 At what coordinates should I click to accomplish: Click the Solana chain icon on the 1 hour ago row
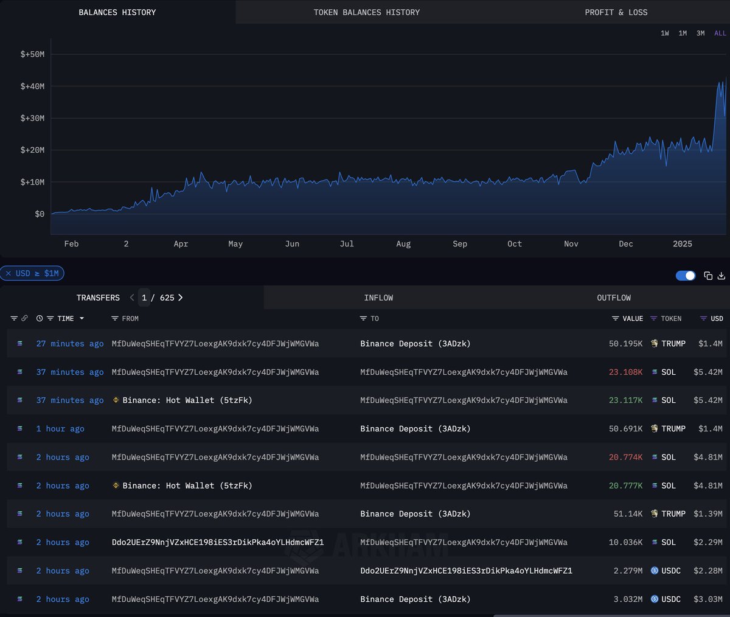[x=19, y=428]
